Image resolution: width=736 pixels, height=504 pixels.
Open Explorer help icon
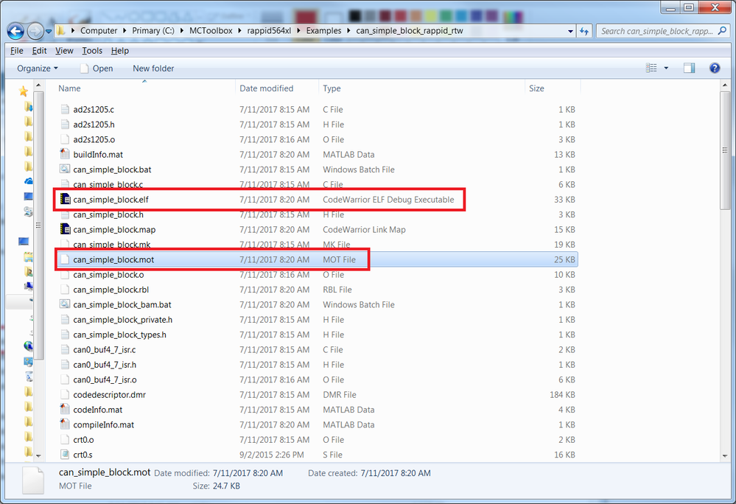[715, 68]
